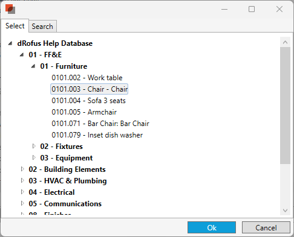Viewport: 294px width, 237px height.
Task: Collapse the dRofus Help Database root node
Action: [10, 43]
